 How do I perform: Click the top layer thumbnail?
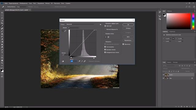tap(167, 75)
